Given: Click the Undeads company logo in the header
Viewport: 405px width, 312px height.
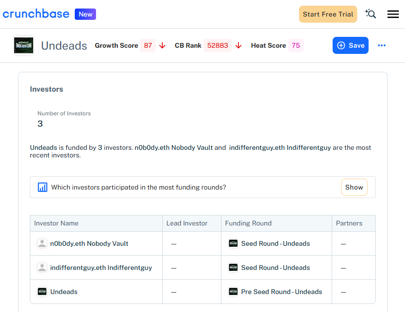Looking at the screenshot, I should pyautogui.click(x=23, y=45).
